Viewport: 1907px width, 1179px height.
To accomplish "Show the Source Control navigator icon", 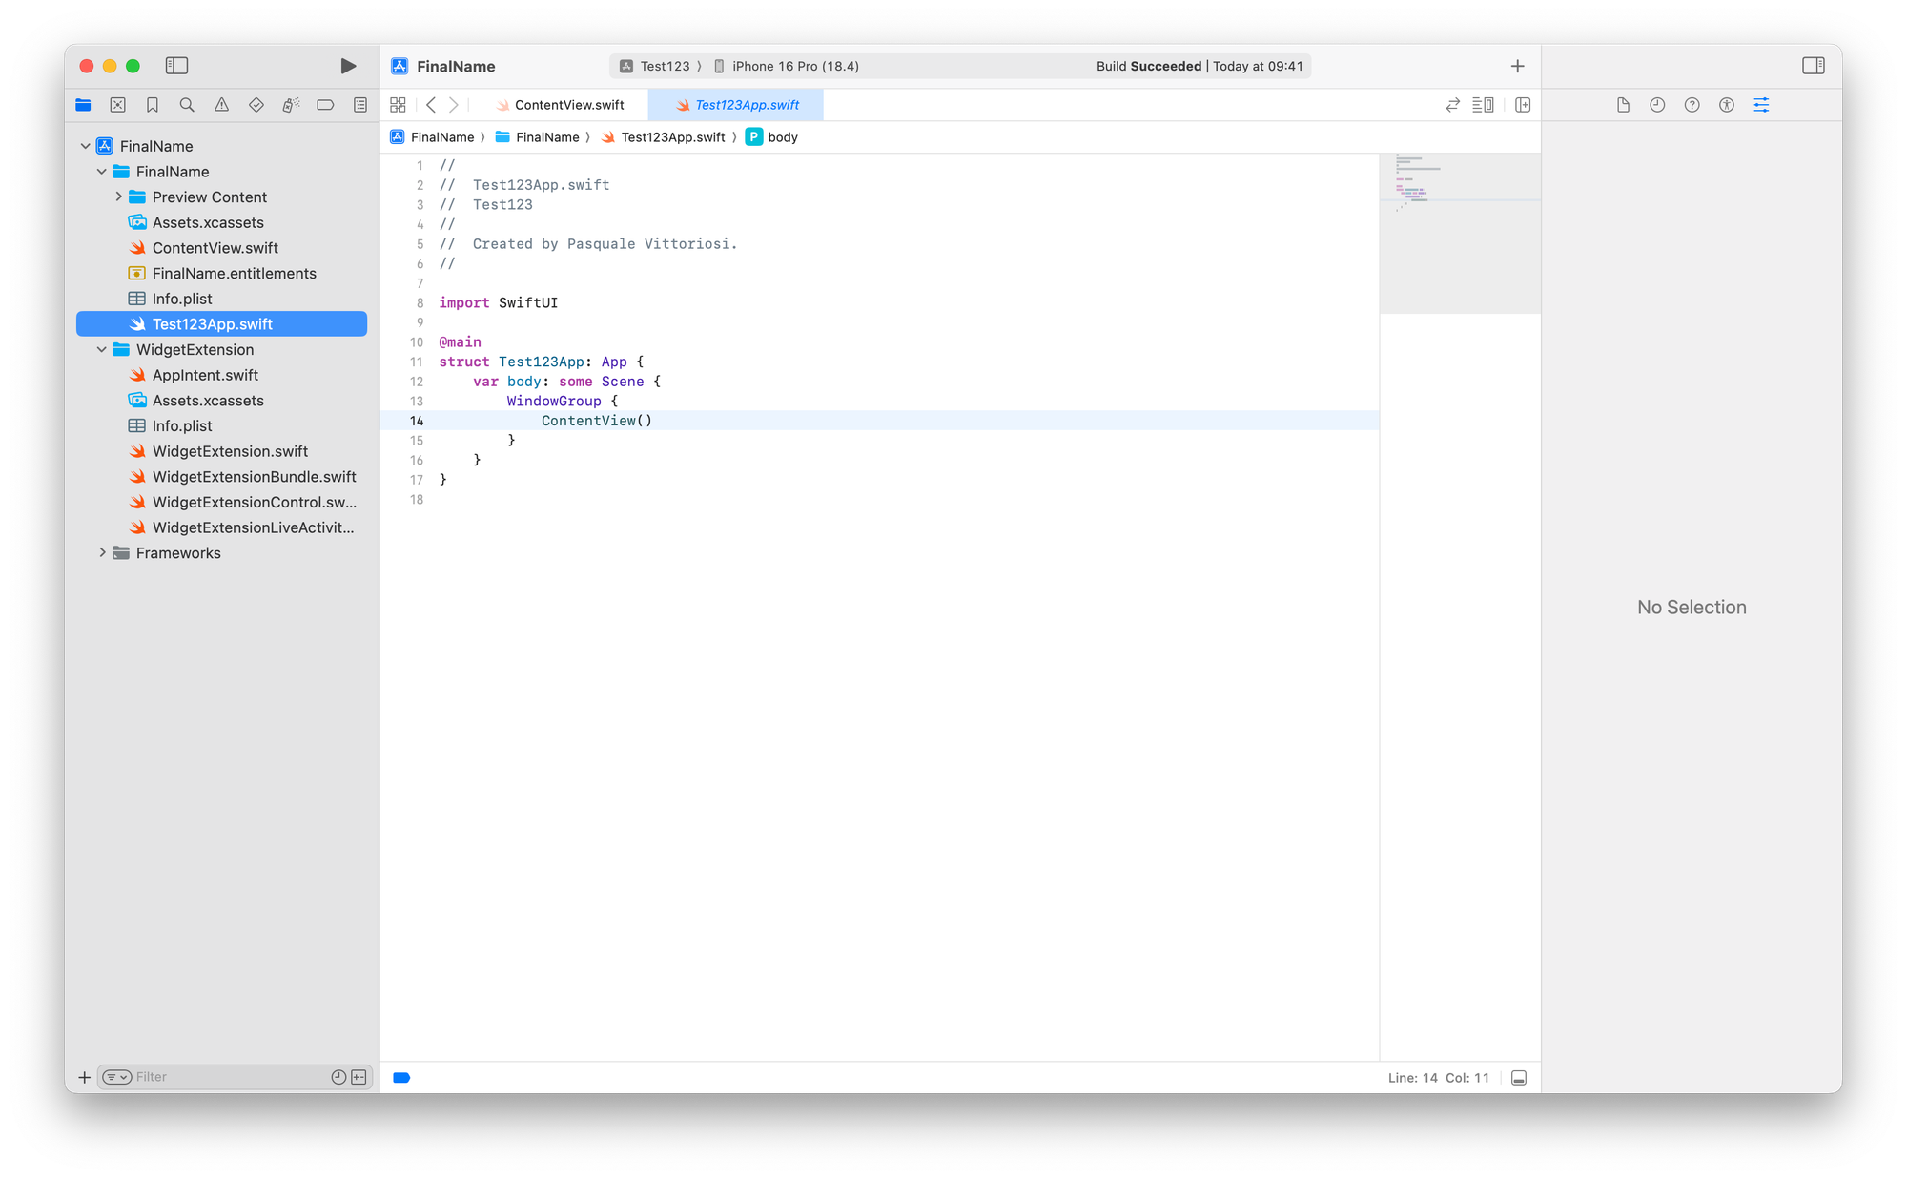I will [117, 105].
